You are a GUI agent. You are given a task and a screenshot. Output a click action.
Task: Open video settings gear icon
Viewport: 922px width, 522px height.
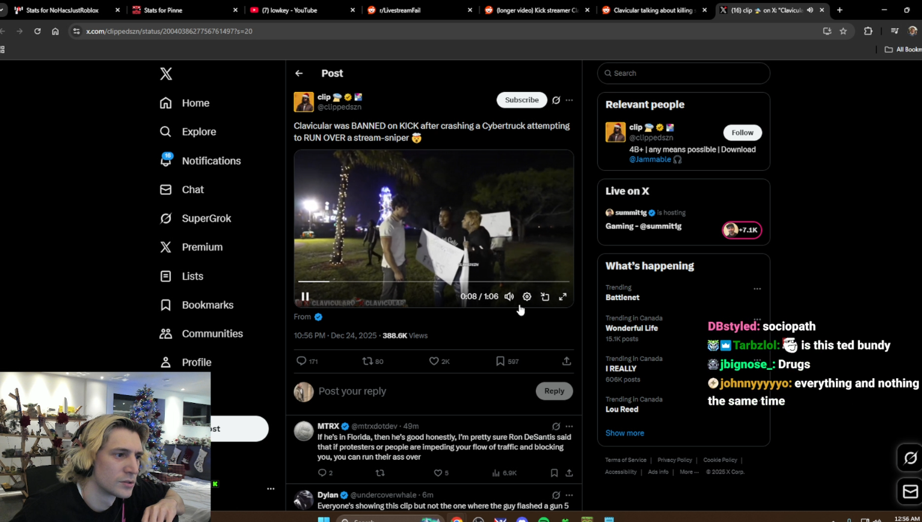coord(527,296)
